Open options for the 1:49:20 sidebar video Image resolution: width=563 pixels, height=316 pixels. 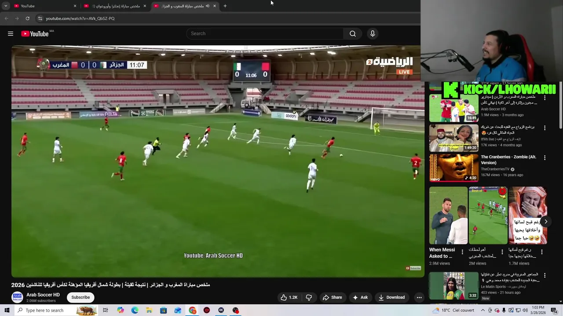545,128
